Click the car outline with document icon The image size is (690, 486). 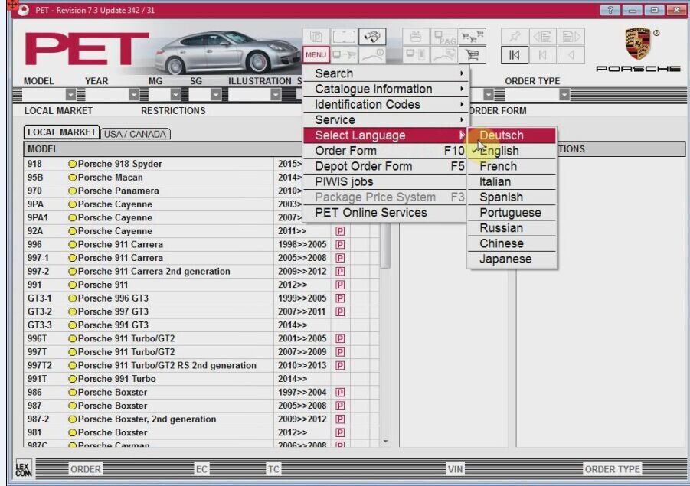[444, 55]
